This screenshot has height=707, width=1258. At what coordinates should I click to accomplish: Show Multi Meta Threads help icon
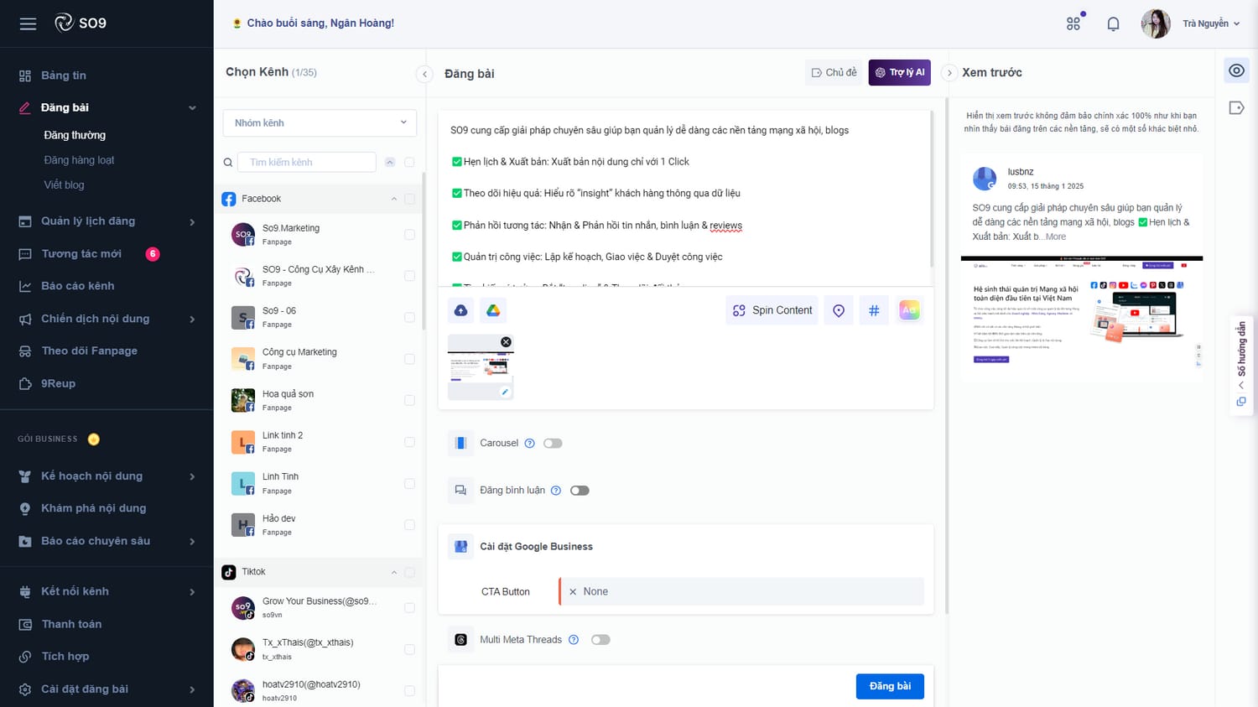point(574,640)
